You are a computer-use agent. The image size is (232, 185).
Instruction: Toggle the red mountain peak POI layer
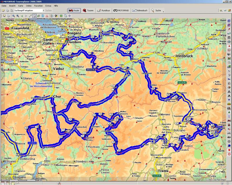[x=229, y=46]
